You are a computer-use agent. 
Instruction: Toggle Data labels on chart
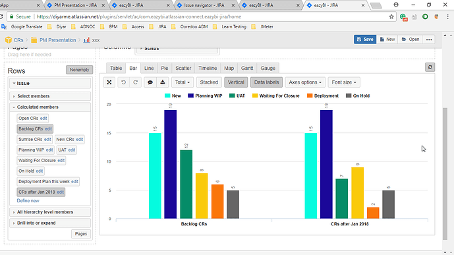pos(266,82)
